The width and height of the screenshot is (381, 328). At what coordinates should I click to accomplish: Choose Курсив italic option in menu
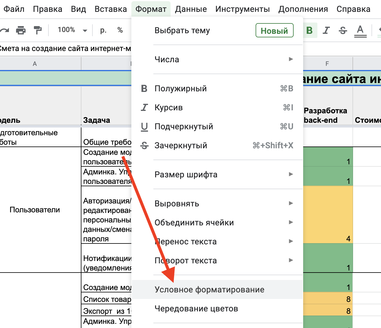tap(169, 107)
